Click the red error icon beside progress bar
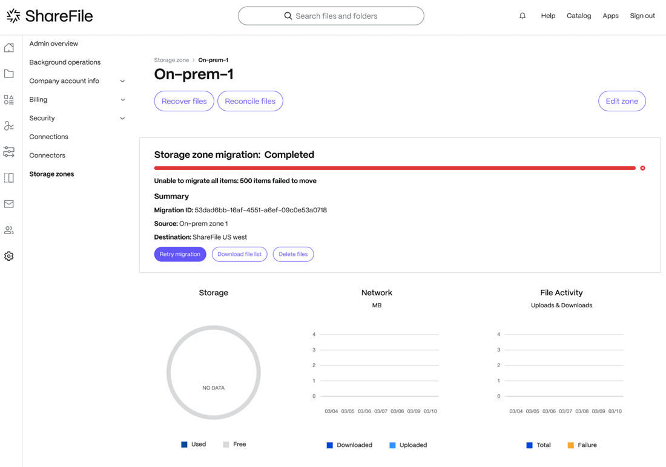 click(642, 168)
